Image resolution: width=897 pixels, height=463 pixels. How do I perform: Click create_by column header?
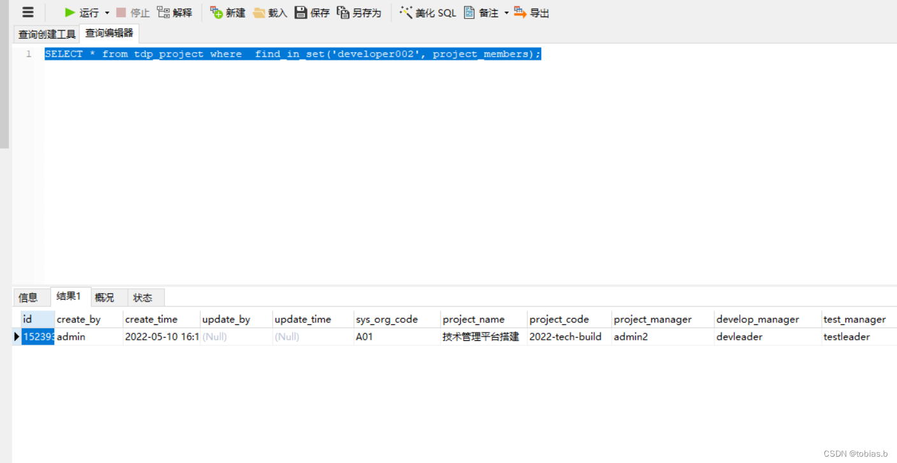(x=88, y=319)
